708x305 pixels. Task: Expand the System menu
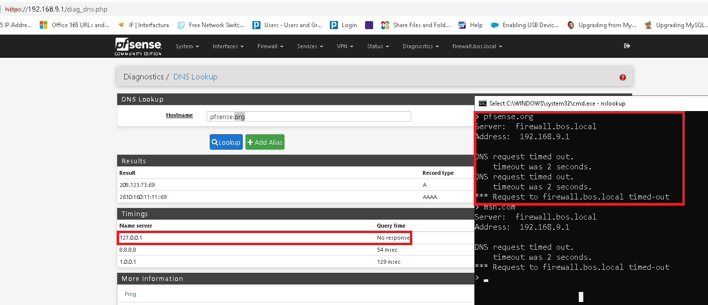point(187,46)
